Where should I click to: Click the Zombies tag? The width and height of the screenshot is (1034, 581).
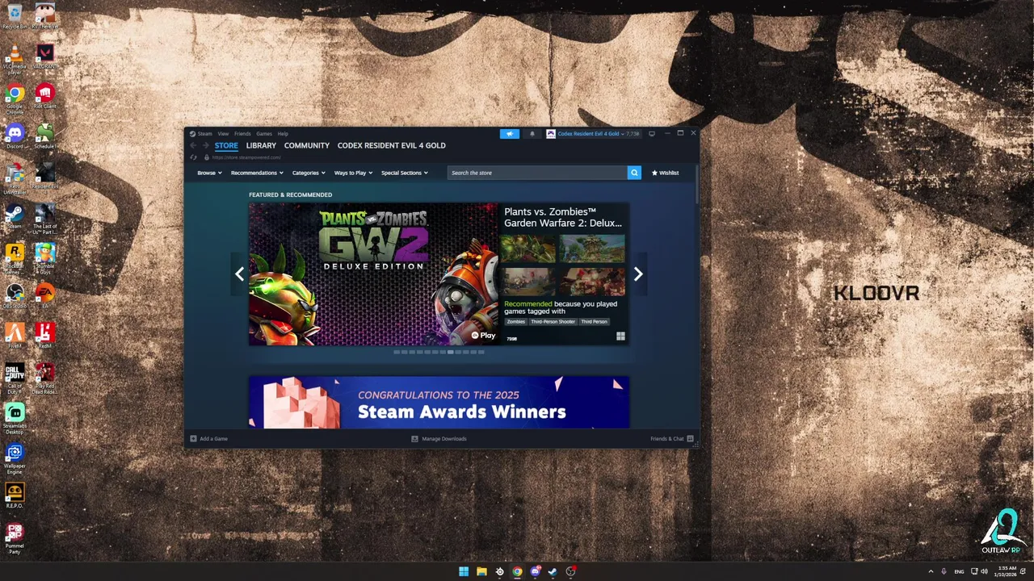[x=515, y=322]
